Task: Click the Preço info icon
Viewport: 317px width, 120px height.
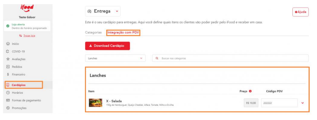Action: [250, 91]
